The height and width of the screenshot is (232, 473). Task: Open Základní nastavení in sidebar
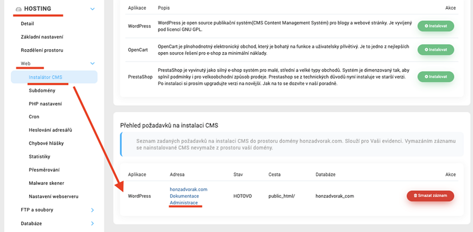click(x=42, y=37)
